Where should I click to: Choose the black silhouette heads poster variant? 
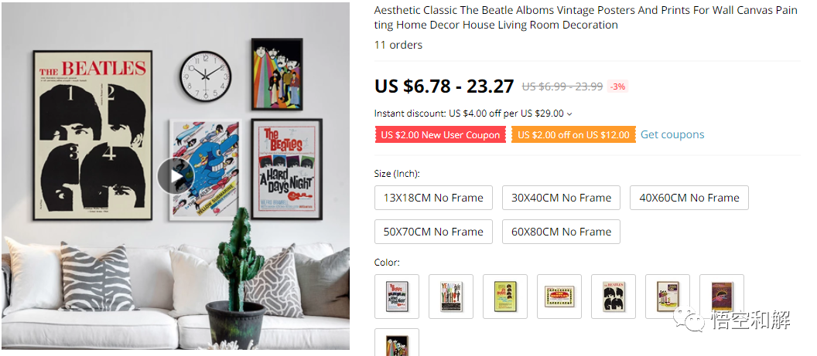click(614, 297)
